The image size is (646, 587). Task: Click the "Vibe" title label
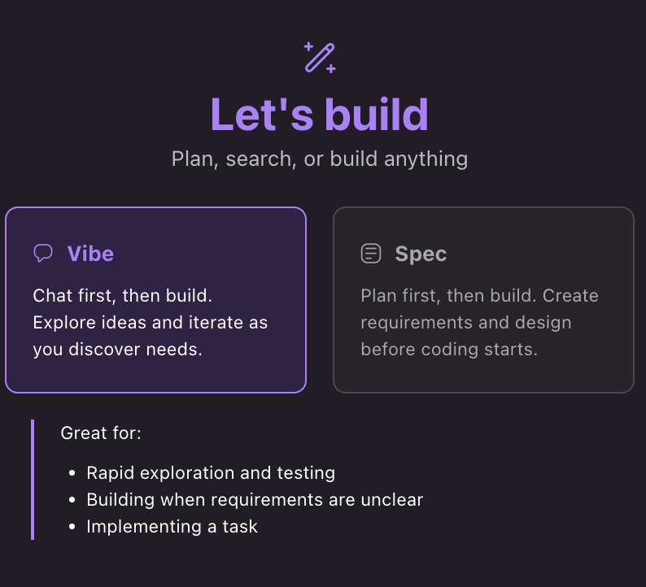pyautogui.click(x=90, y=254)
